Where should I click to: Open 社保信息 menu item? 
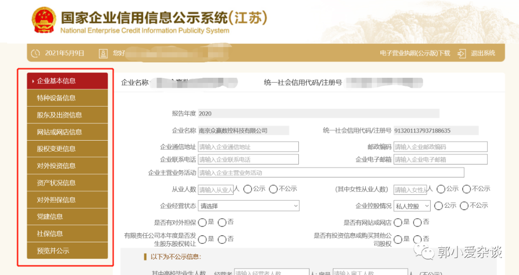68,234
